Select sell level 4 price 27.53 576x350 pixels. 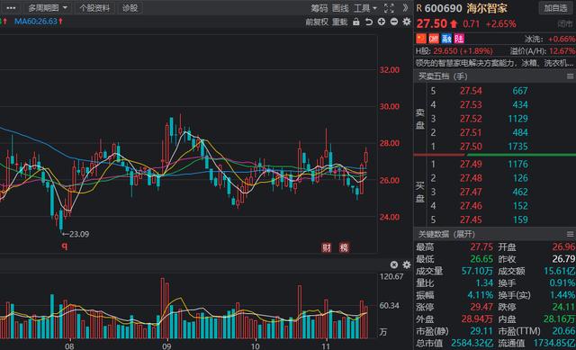(471, 105)
